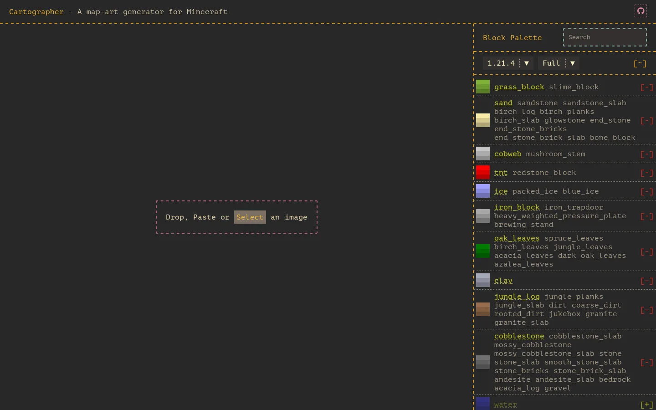The image size is (656, 410).
Task: Select bone_block in the sand row
Action: click(613, 138)
